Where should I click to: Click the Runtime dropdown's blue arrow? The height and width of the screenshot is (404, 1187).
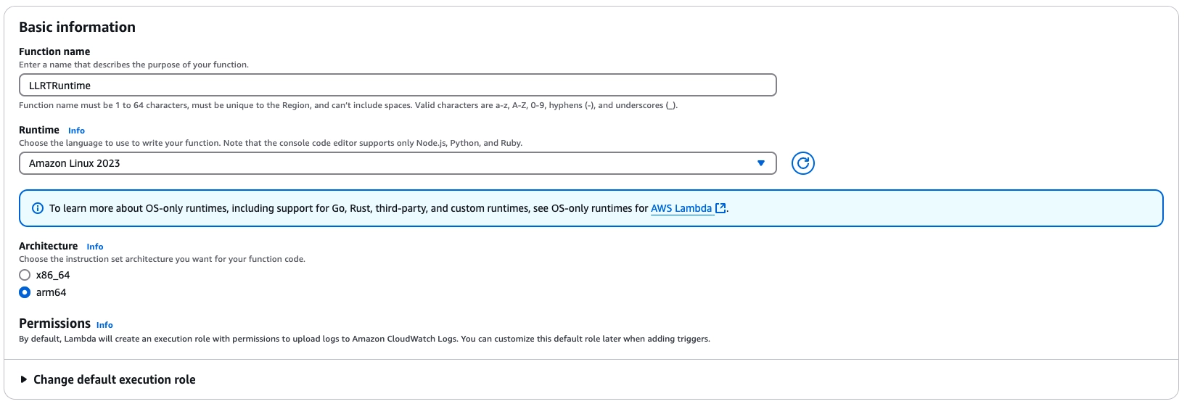point(760,163)
